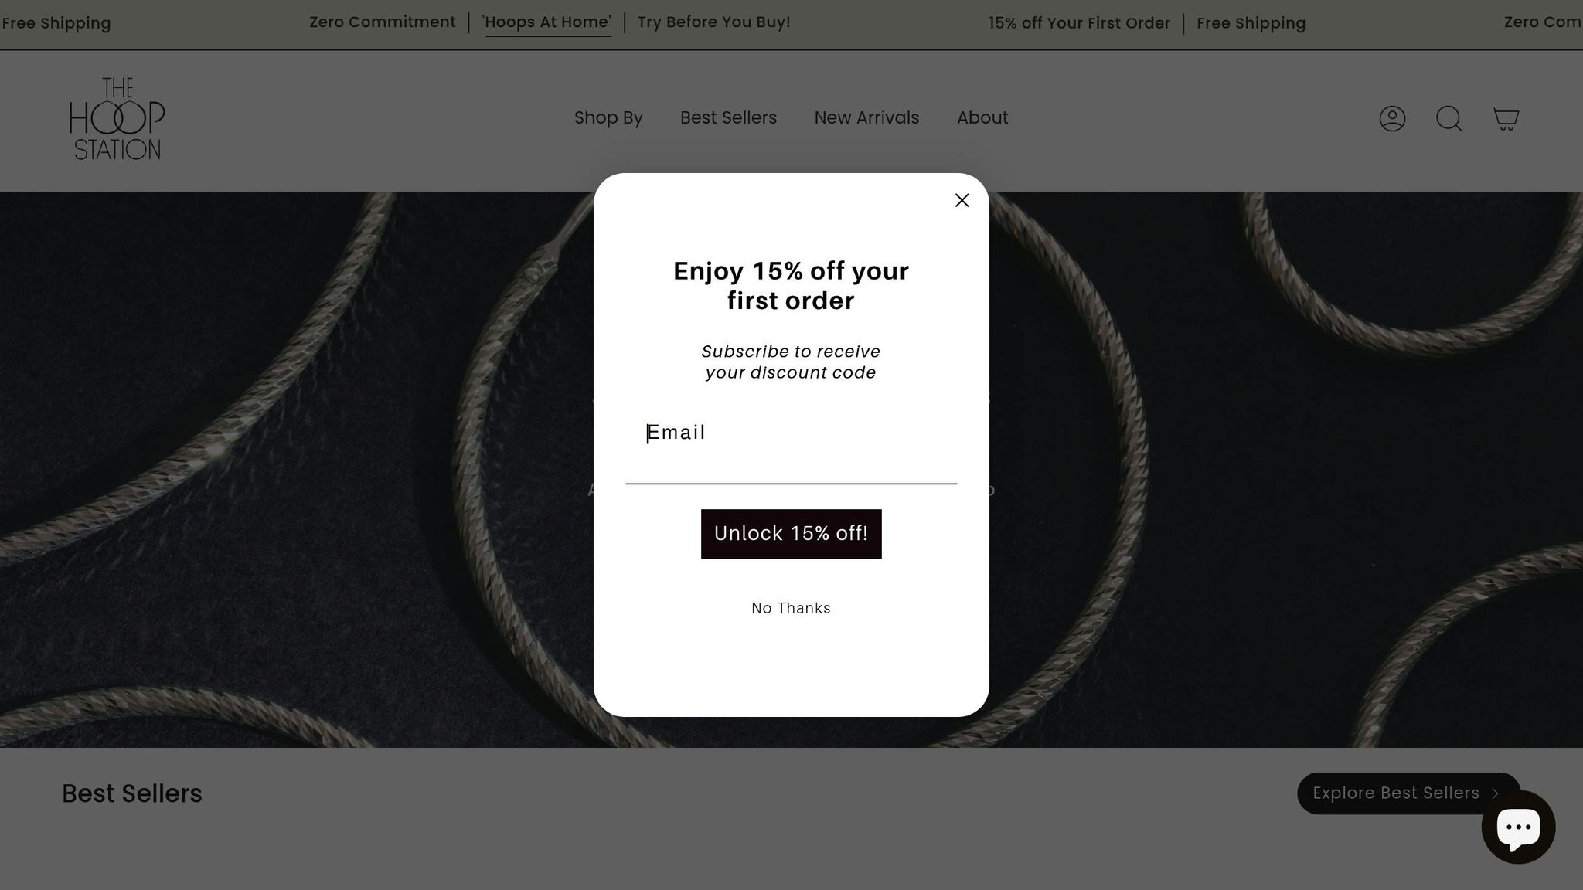Click Try Before You Buy! announcement text
The height and width of the screenshot is (890, 1583).
pyautogui.click(x=714, y=22)
